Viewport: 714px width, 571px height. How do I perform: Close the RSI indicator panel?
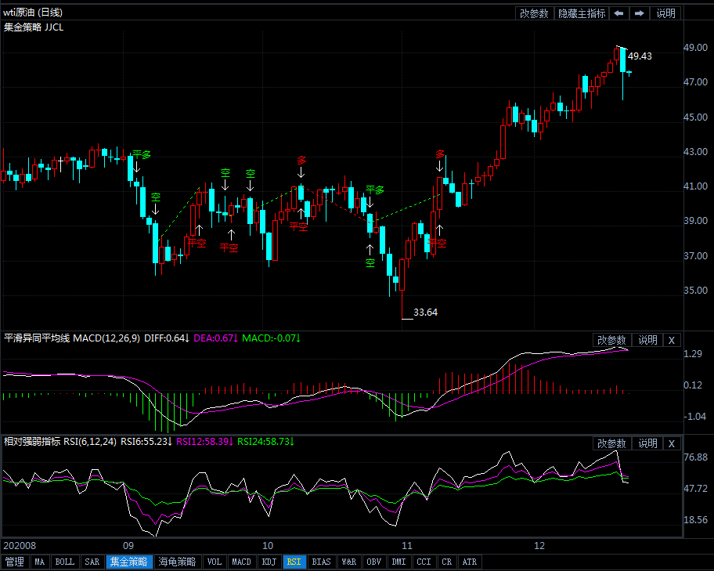[672, 443]
